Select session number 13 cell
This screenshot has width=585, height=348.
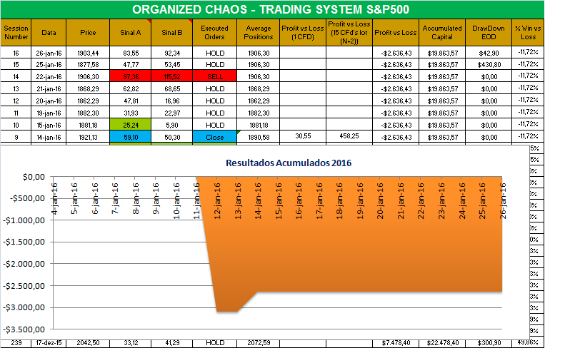coord(16,88)
